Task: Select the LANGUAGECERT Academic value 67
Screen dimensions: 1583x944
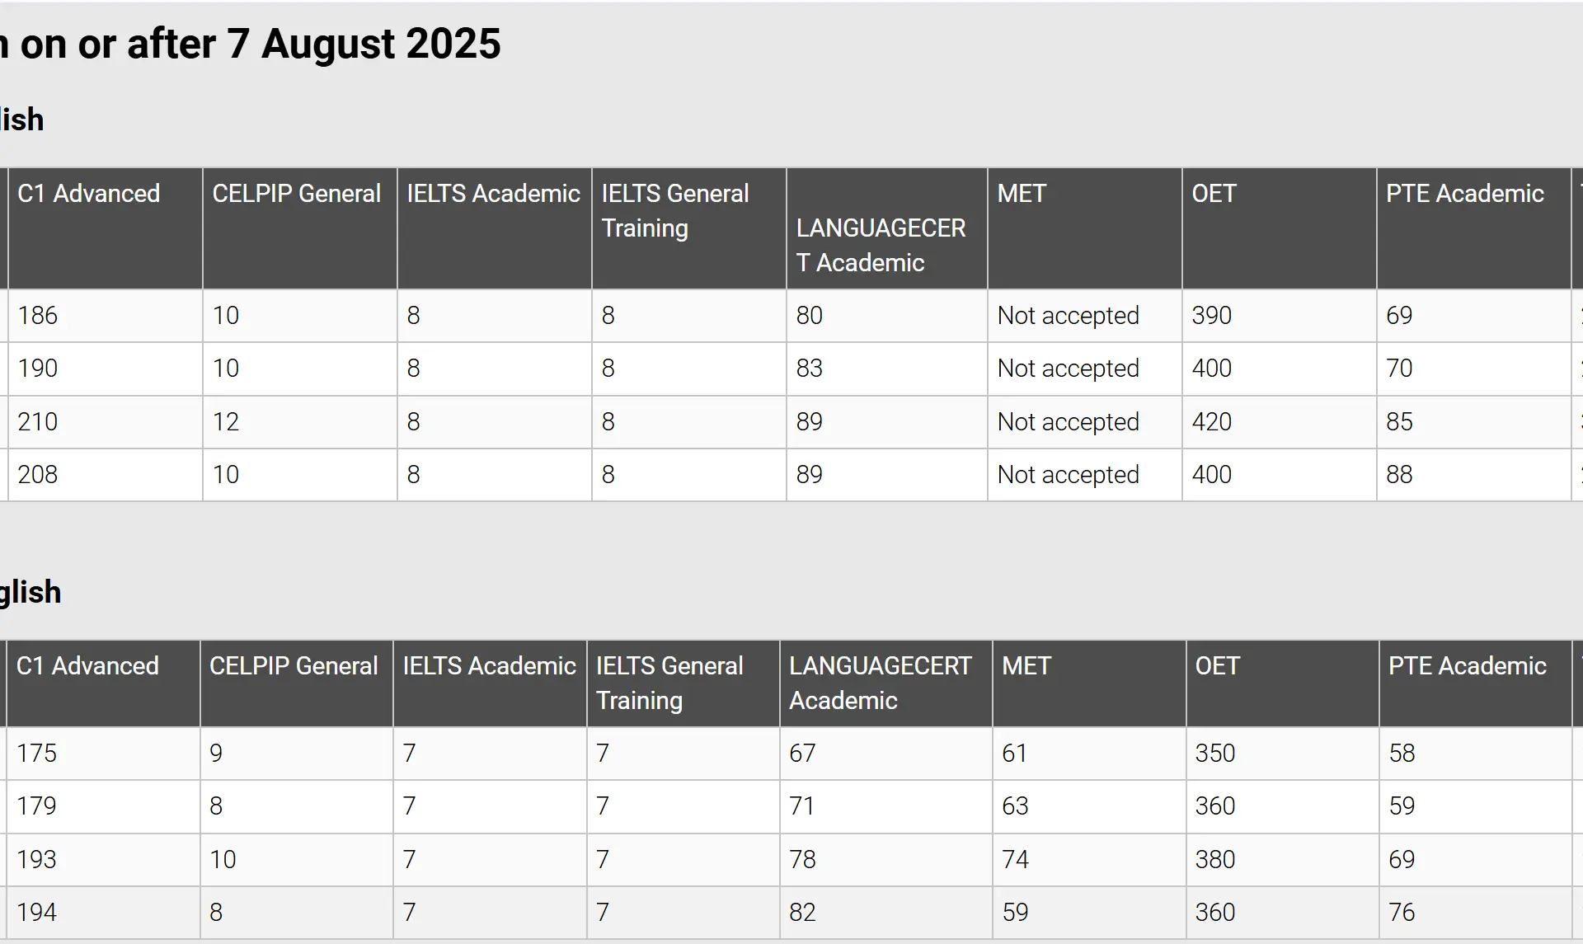Action: [802, 754]
